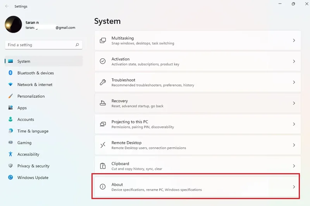
Task: Open Remote Desktop settings
Action: tap(198, 145)
